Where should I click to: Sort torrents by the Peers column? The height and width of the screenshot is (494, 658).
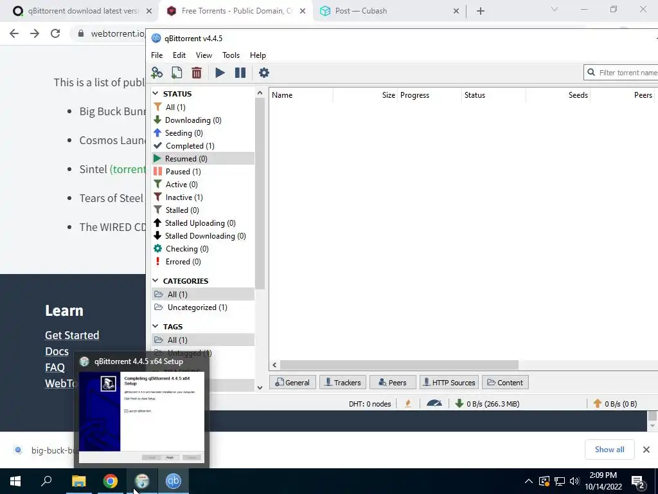coord(623,95)
